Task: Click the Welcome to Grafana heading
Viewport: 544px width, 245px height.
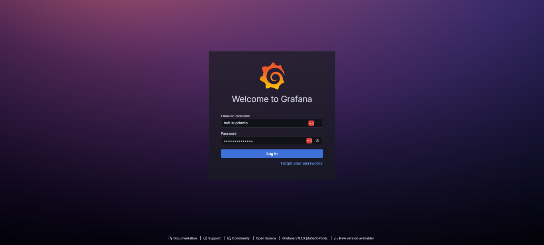Action: (x=272, y=99)
